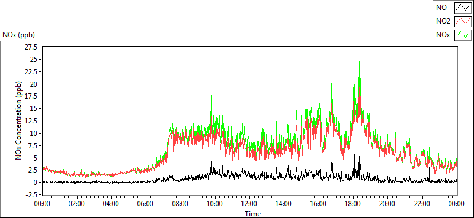Click the NOx Concentration (ppb) axis label
The image size is (474, 218).
tap(19, 120)
